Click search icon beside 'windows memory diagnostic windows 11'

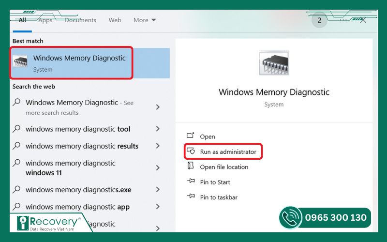point(16,163)
